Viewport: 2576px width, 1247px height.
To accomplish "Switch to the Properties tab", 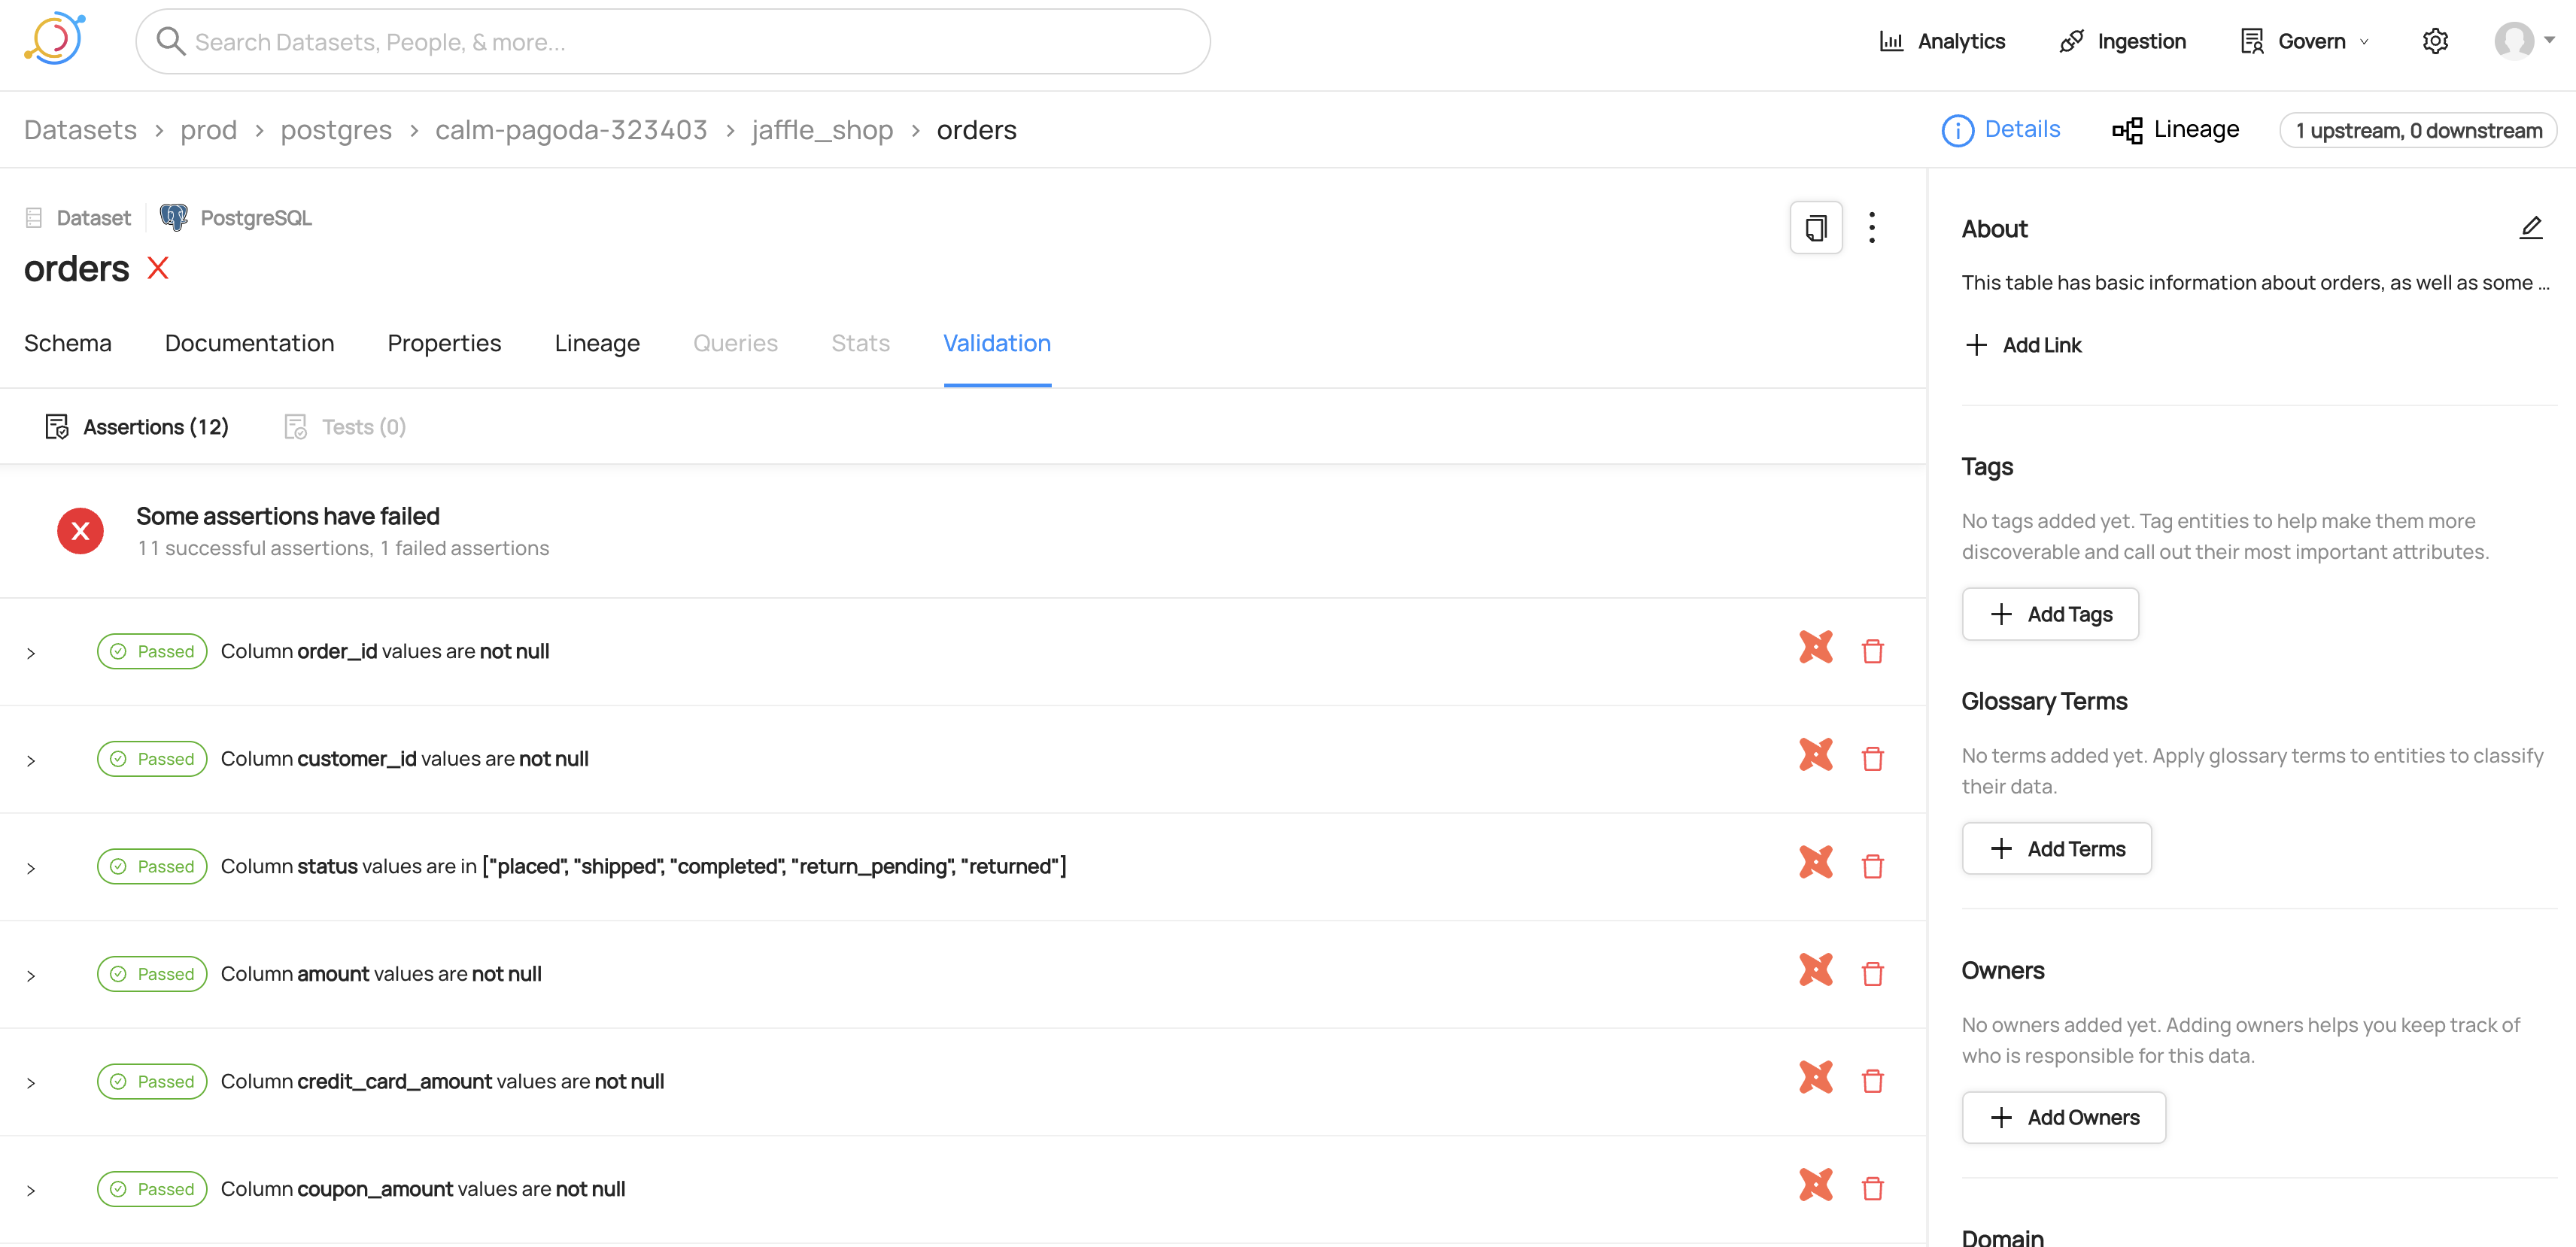I will pyautogui.click(x=444, y=343).
